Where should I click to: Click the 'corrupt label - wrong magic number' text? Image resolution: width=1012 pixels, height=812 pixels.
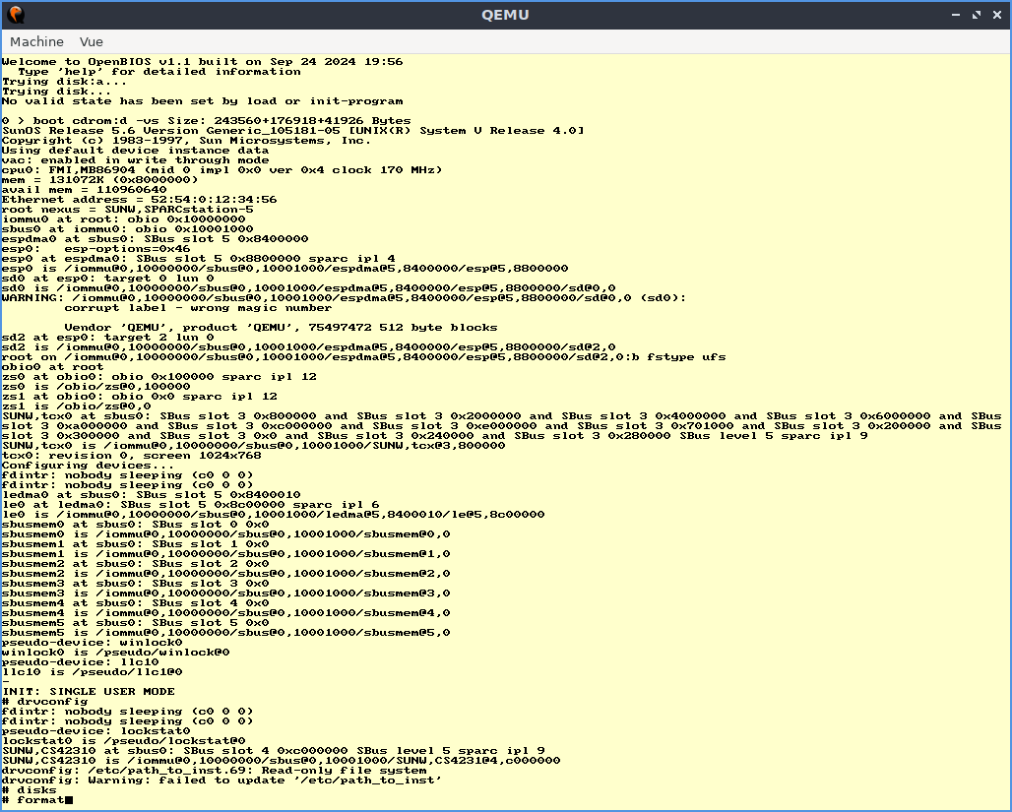point(198,307)
